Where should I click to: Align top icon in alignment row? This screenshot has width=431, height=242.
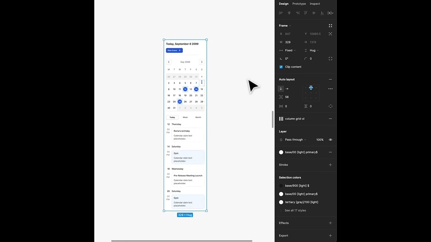pos(306,13)
